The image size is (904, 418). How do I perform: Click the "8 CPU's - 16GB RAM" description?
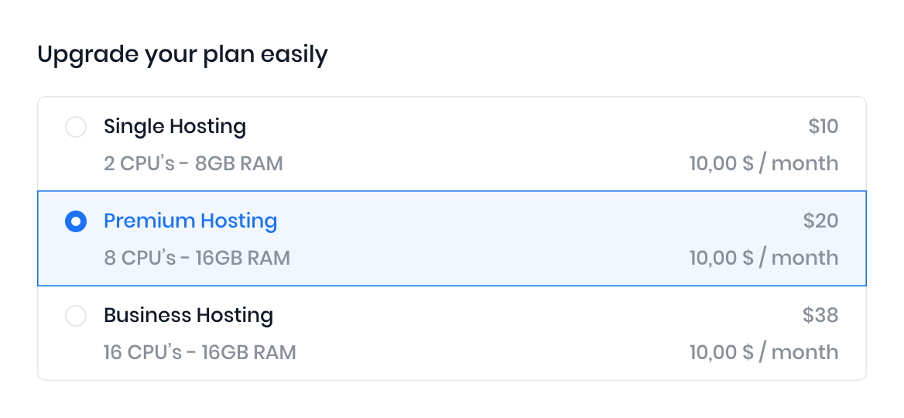click(197, 258)
